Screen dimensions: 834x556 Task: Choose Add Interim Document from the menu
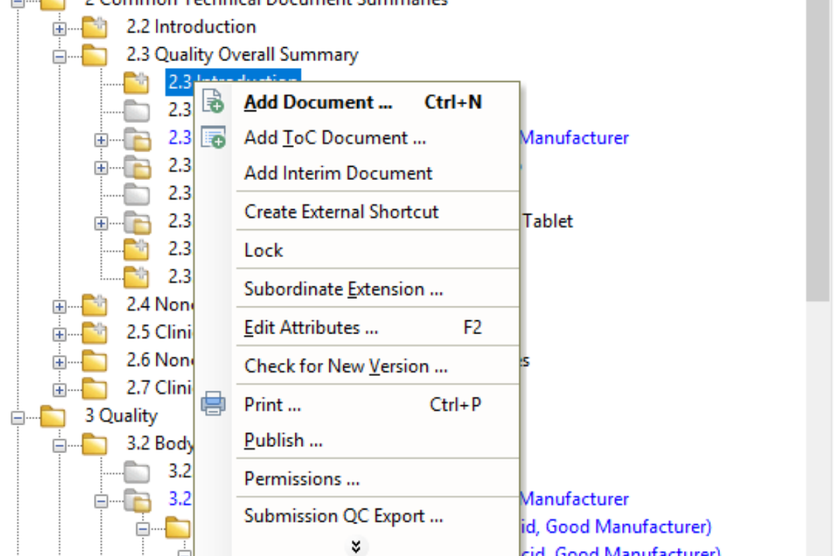pyautogui.click(x=338, y=172)
